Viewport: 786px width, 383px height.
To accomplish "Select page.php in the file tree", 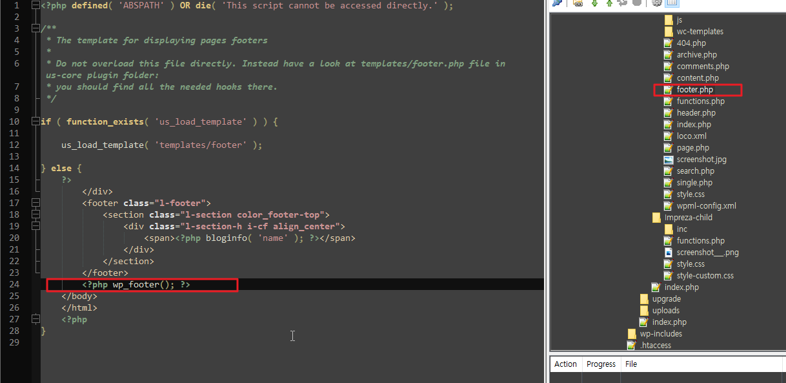I will coord(693,147).
